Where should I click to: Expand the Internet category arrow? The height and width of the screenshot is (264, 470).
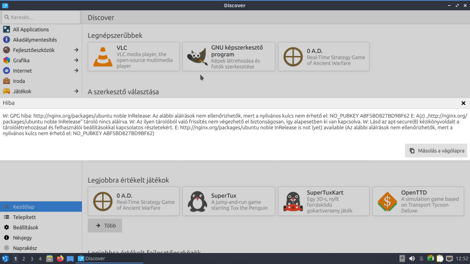click(x=76, y=70)
